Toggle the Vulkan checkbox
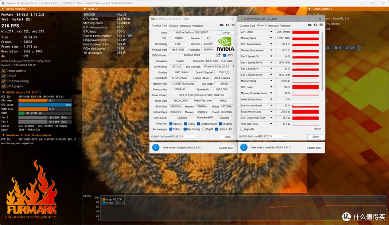This screenshot has height=225, width=389. click(171, 129)
